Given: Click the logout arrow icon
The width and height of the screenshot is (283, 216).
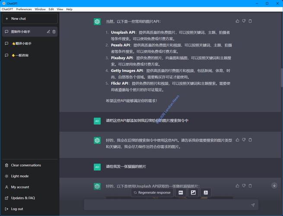Looking at the screenshot, I should (x=6, y=209).
